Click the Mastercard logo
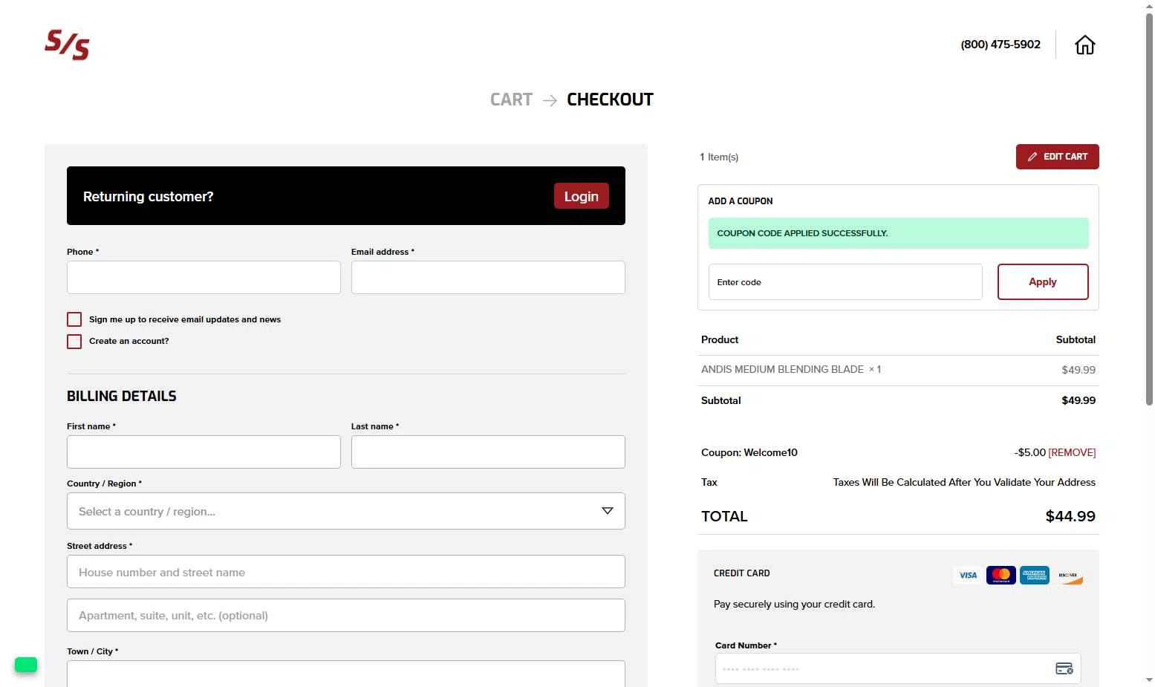Screen dimensions: 1155x687 pos(1001,575)
